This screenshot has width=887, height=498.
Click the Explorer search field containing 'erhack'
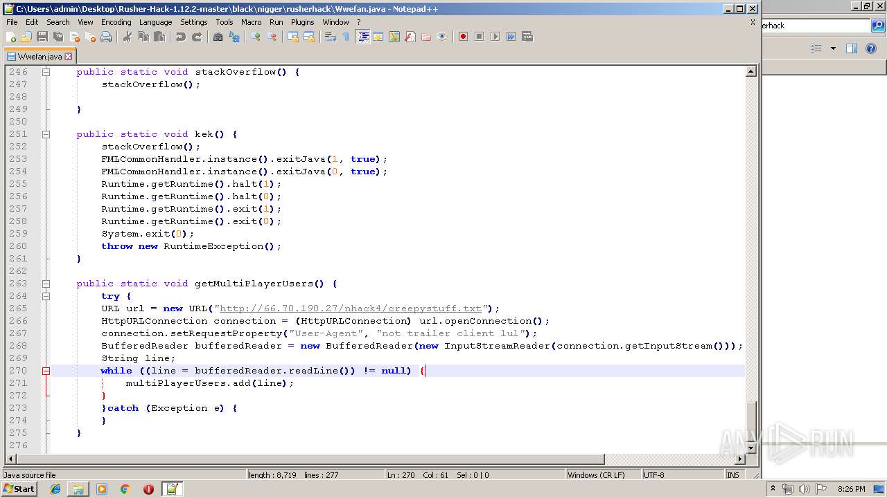click(816, 26)
